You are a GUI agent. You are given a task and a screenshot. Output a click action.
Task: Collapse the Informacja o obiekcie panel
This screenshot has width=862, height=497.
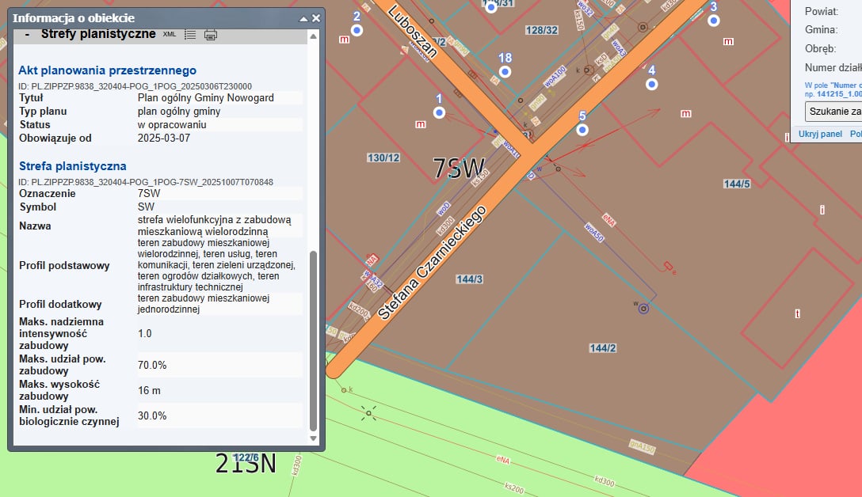pyautogui.click(x=303, y=18)
